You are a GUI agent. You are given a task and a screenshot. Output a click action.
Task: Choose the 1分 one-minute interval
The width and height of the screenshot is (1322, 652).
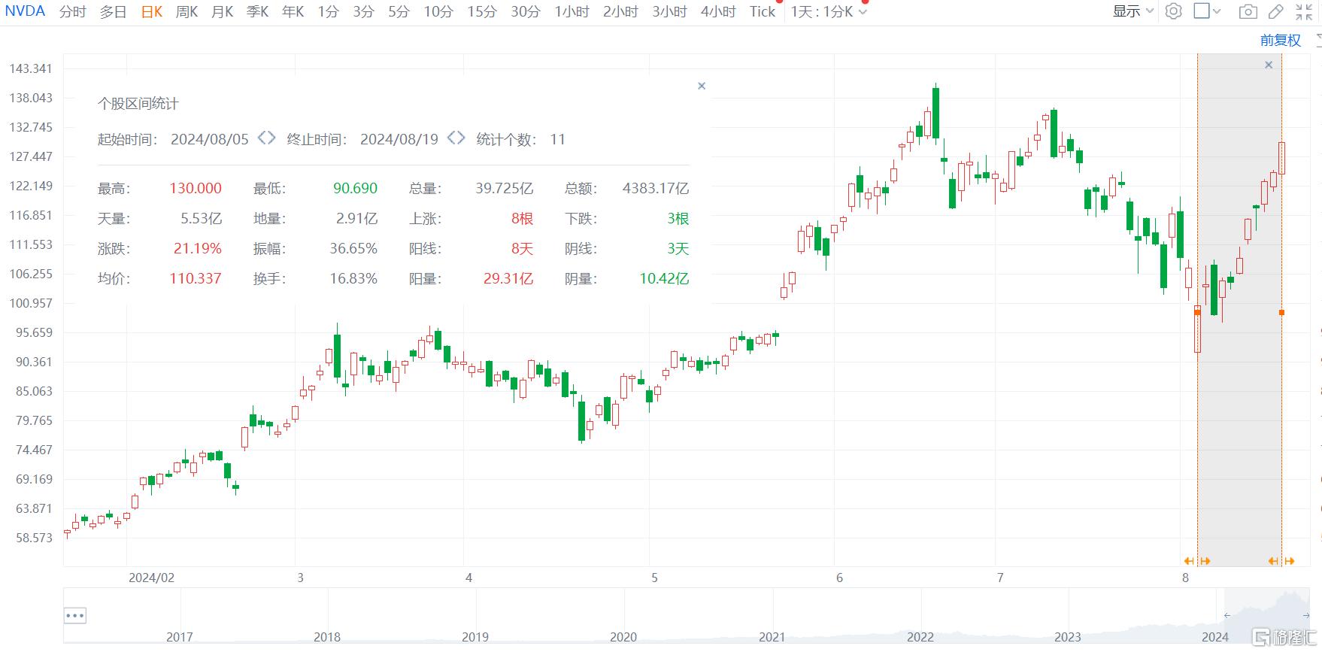tap(328, 11)
